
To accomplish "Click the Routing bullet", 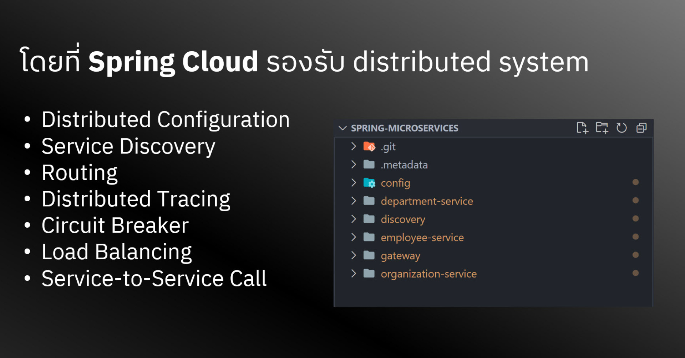I will click(80, 173).
